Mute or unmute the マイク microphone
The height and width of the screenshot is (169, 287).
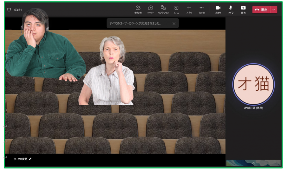(231, 10)
